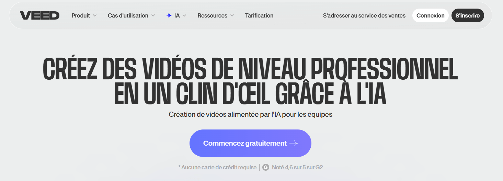This screenshot has height=181, width=503.
Task: Click the VEED logo
Action: coord(39,15)
